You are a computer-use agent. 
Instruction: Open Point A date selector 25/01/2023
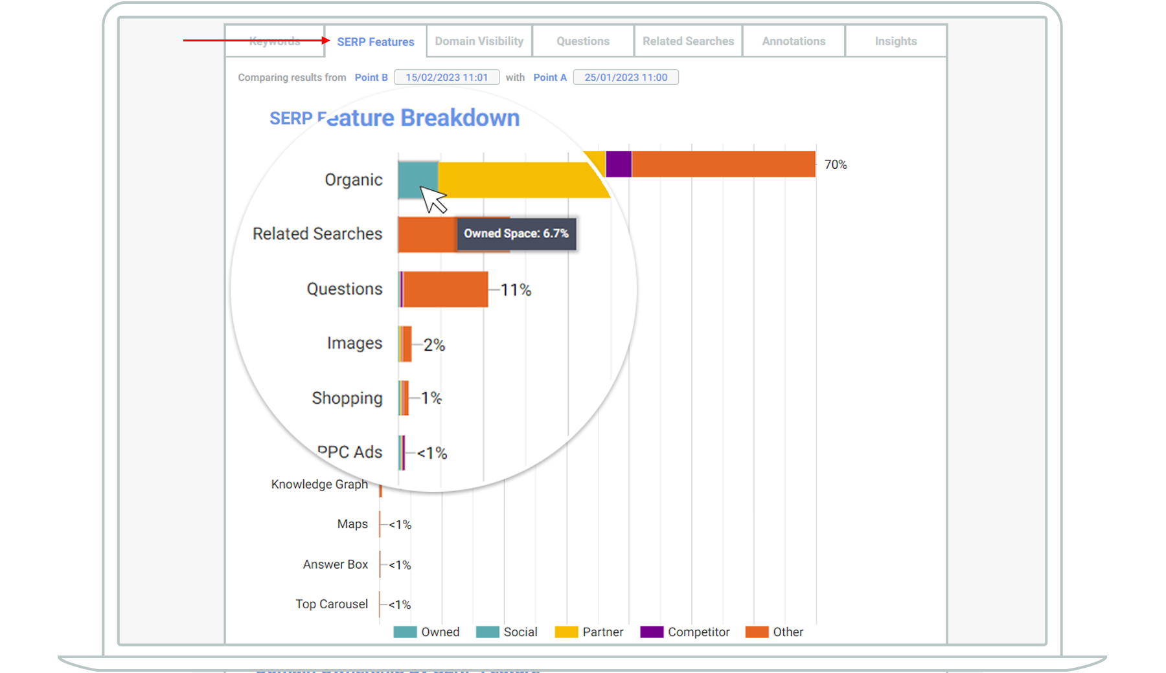pos(626,77)
